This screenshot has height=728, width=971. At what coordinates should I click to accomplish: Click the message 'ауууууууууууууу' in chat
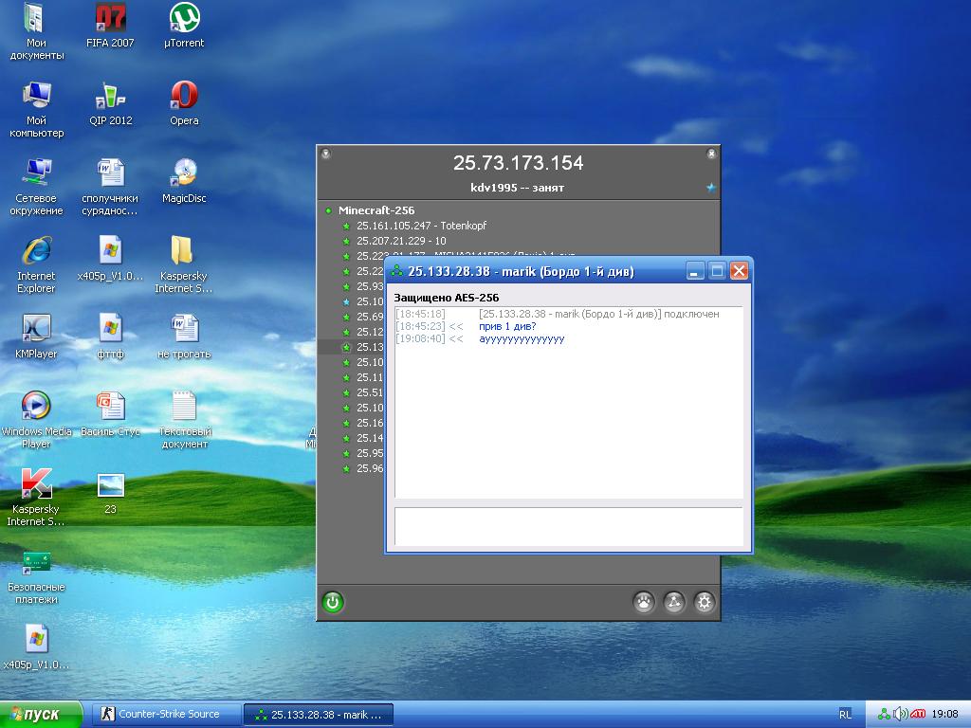pyautogui.click(x=522, y=339)
